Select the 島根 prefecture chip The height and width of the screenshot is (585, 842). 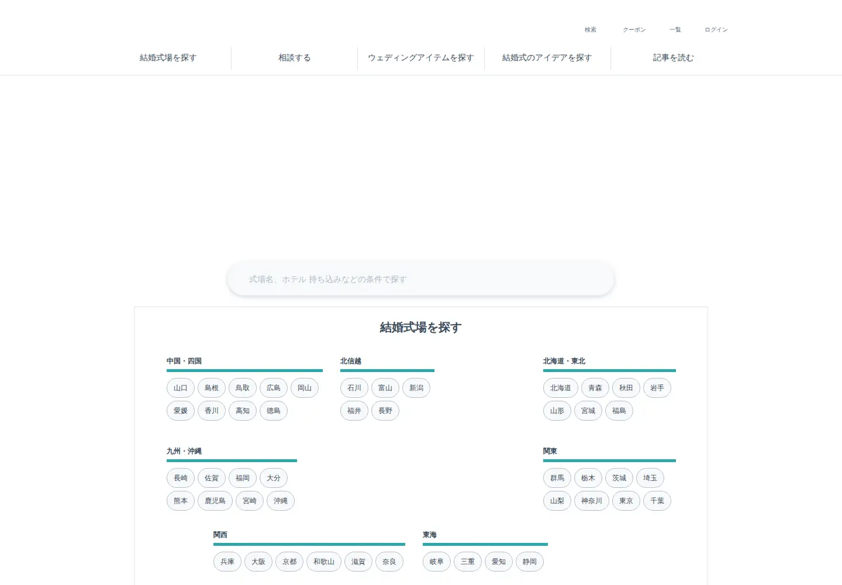[212, 388]
